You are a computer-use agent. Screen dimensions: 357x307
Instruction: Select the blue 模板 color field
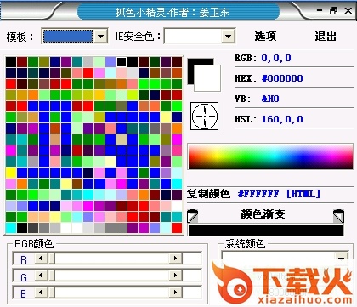(68, 36)
